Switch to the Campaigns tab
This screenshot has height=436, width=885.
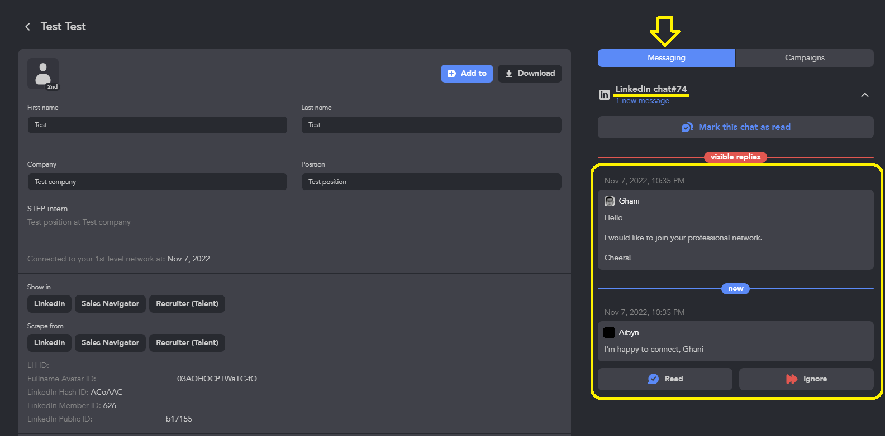(805, 58)
